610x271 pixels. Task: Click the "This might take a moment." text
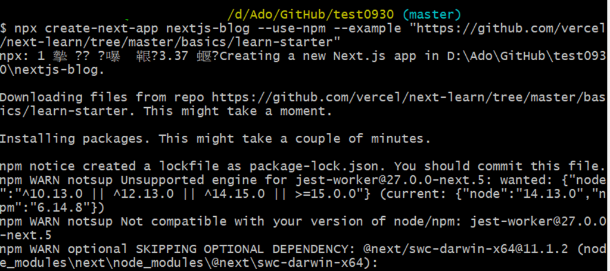(238, 111)
